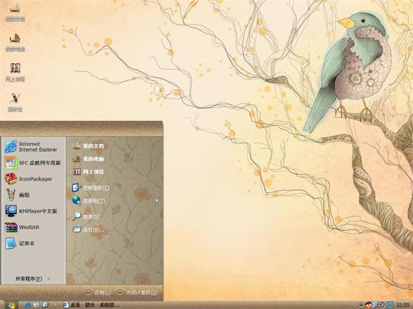Open 画图 (Paint) in Start menu

coord(18,195)
